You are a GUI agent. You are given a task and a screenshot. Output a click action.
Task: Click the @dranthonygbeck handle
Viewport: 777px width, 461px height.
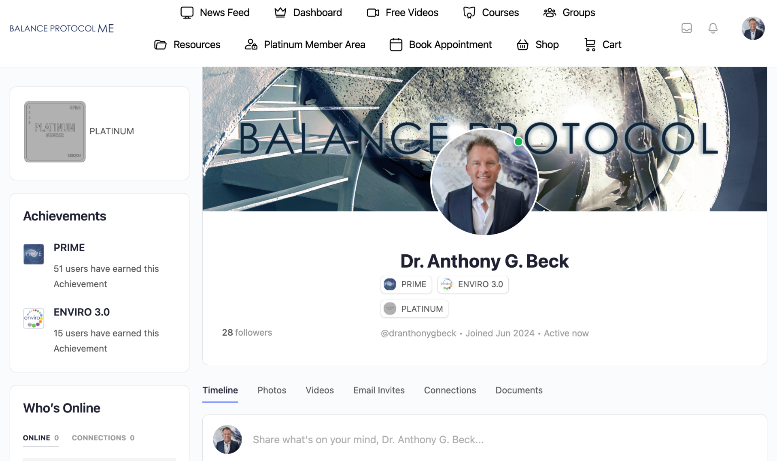[418, 333]
